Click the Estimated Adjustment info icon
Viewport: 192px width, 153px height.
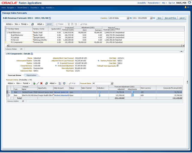[x=56, y=66]
